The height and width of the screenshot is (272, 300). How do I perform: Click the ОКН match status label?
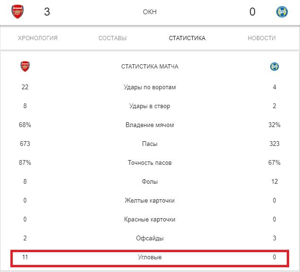click(x=149, y=12)
